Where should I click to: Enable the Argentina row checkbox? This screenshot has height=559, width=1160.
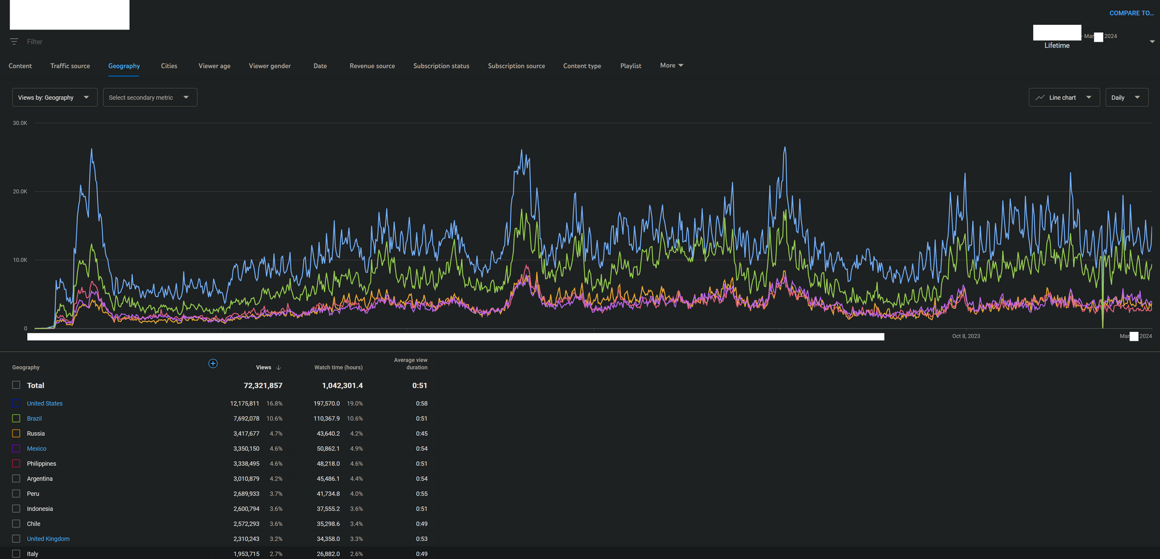[x=16, y=479]
